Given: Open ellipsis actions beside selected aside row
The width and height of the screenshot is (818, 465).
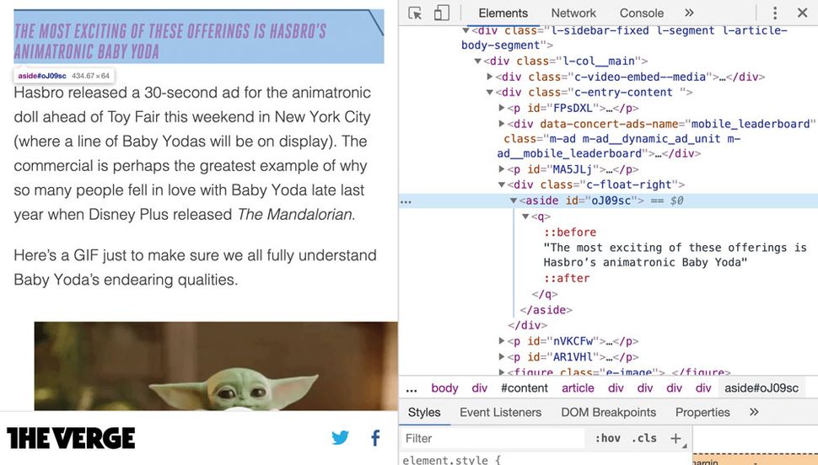Looking at the screenshot, I should point(406,201).
